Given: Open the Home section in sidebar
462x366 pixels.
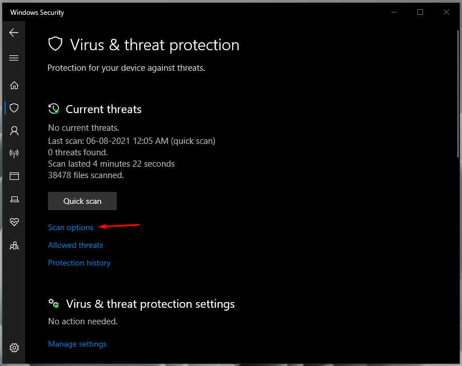Looking at the screenshot, I should click(x=14, y=85).
